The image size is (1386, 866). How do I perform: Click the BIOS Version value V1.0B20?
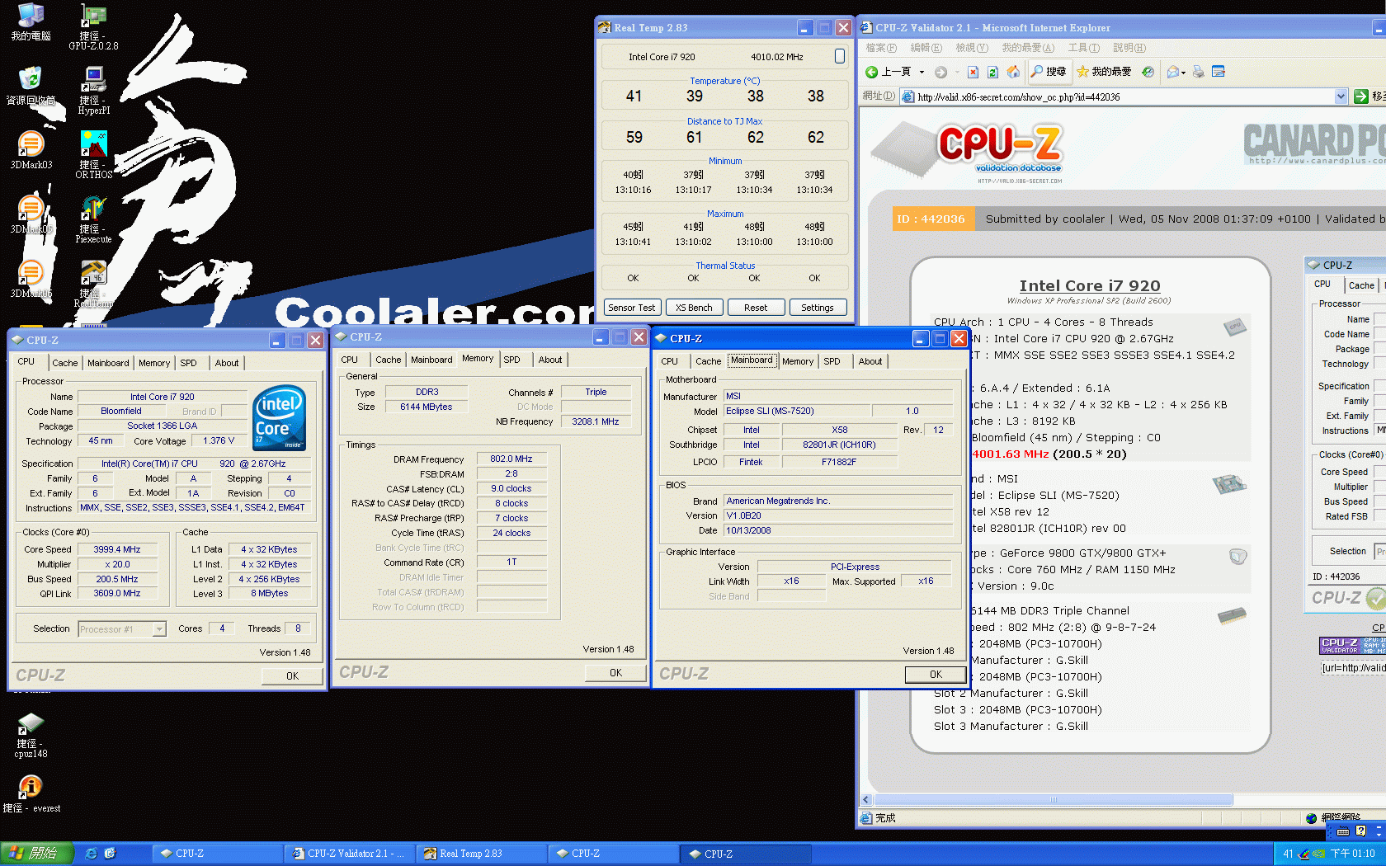click(837, 515)
